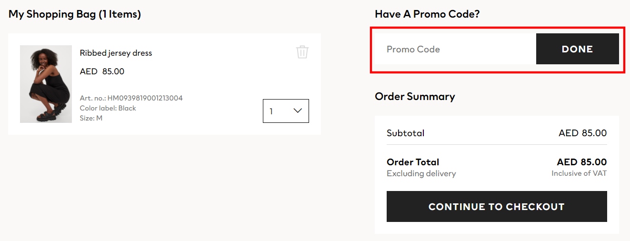Click the article number HM0939819001213004 text

tap(131, 98)
